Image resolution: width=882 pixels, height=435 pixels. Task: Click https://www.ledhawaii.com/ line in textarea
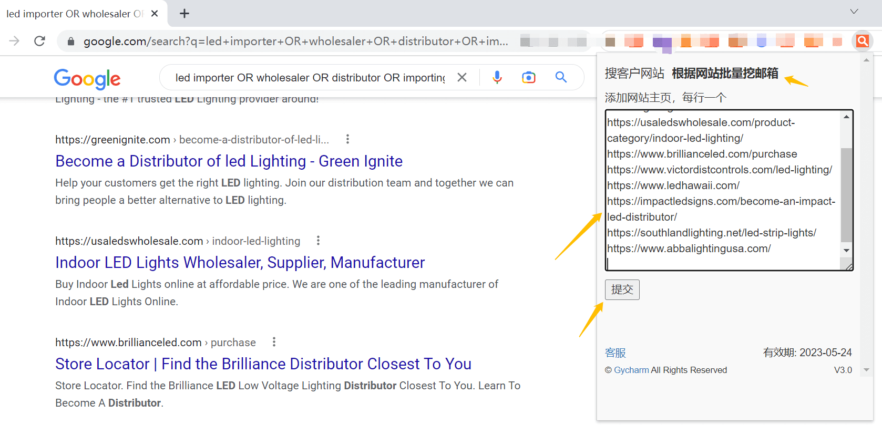[673, 185]
